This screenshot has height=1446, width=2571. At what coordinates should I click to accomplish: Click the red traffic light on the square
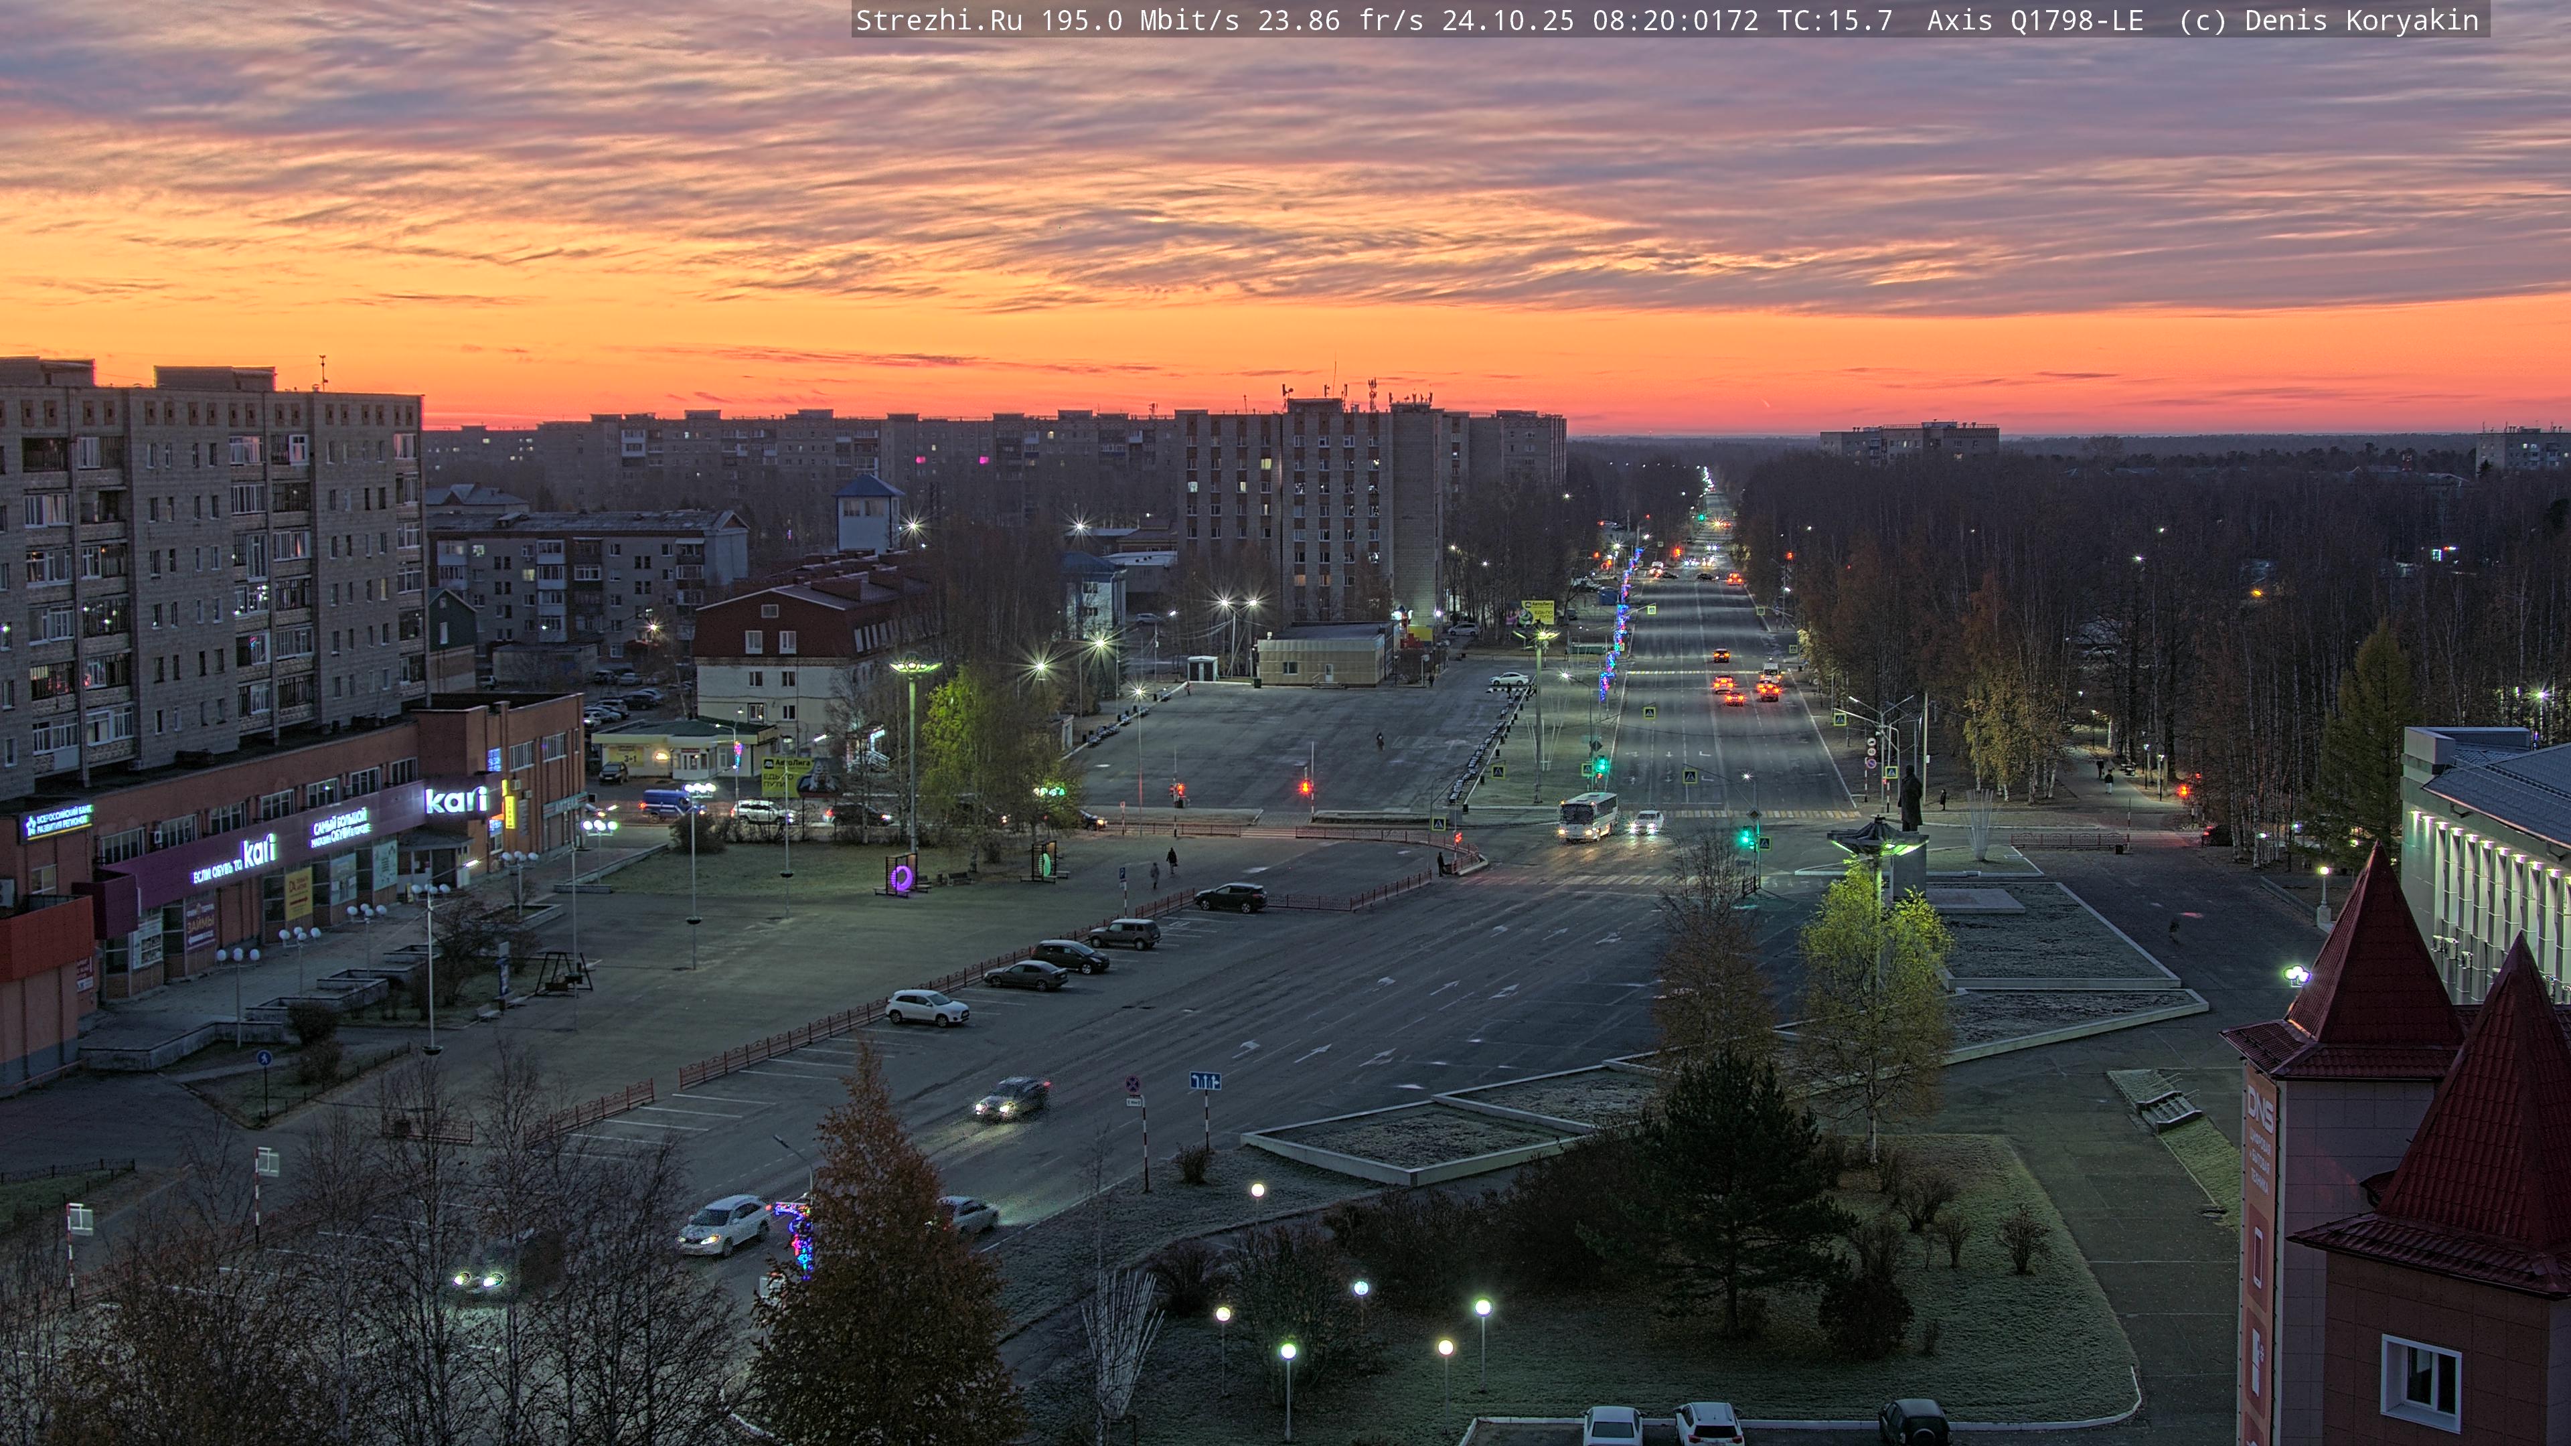coord(1306,787)
